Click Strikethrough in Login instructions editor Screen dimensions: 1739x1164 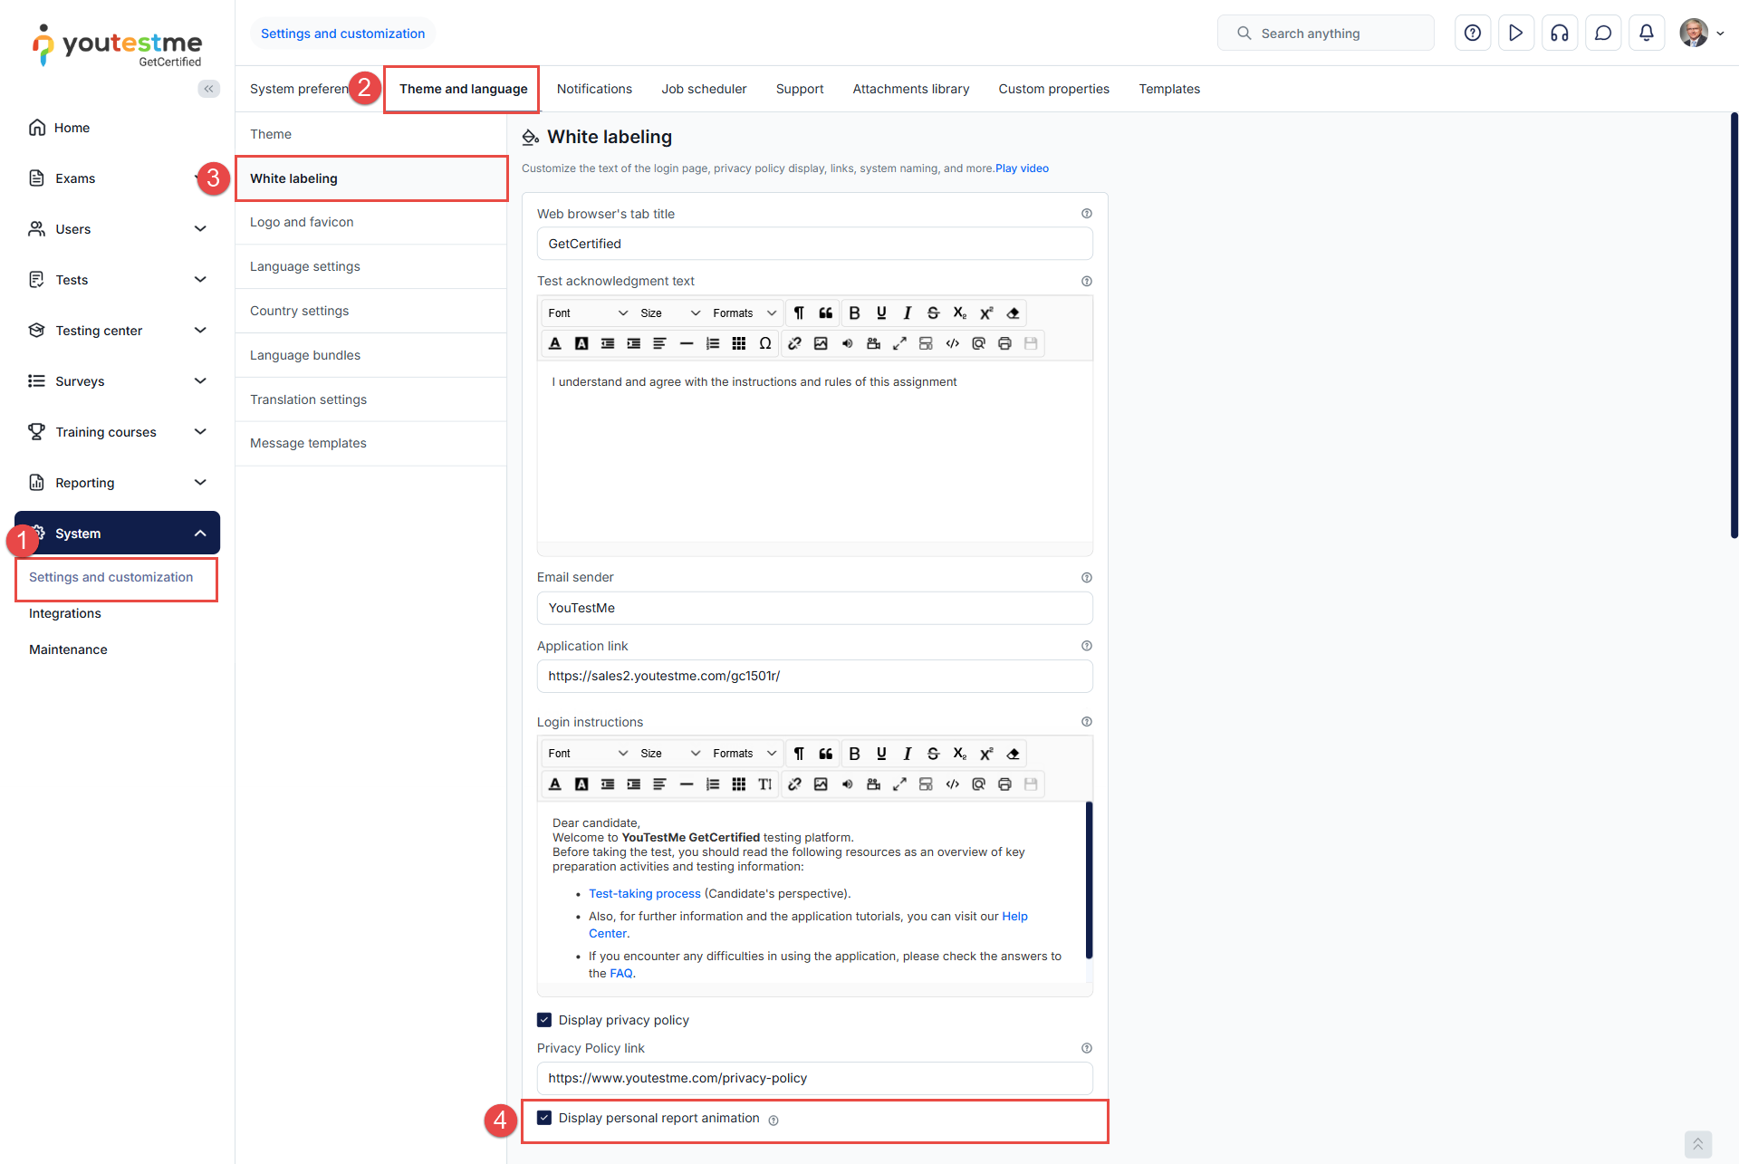pyautogui.click(x=933, y=754)
